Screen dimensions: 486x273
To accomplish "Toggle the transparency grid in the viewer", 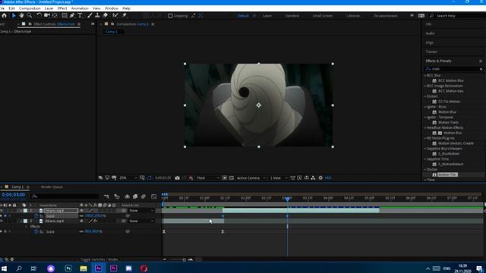I will click(x=231, y=178).
